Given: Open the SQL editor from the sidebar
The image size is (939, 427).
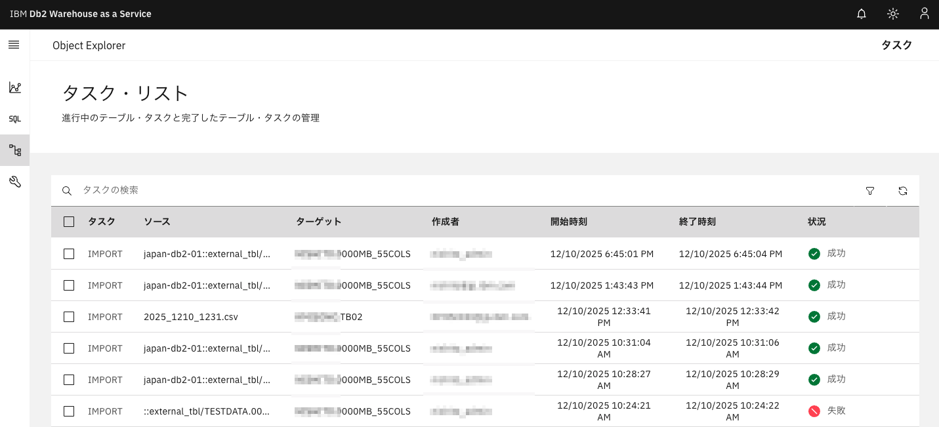Looking at the screenshot, I should pos(15,119).
